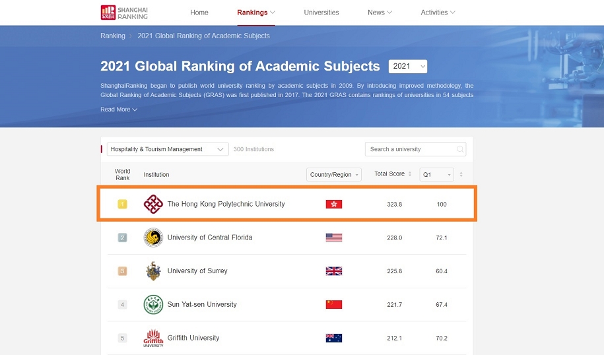Viewport: 604px width, 355px height.
Task: Open the Rankings menu
Action: 256,13
